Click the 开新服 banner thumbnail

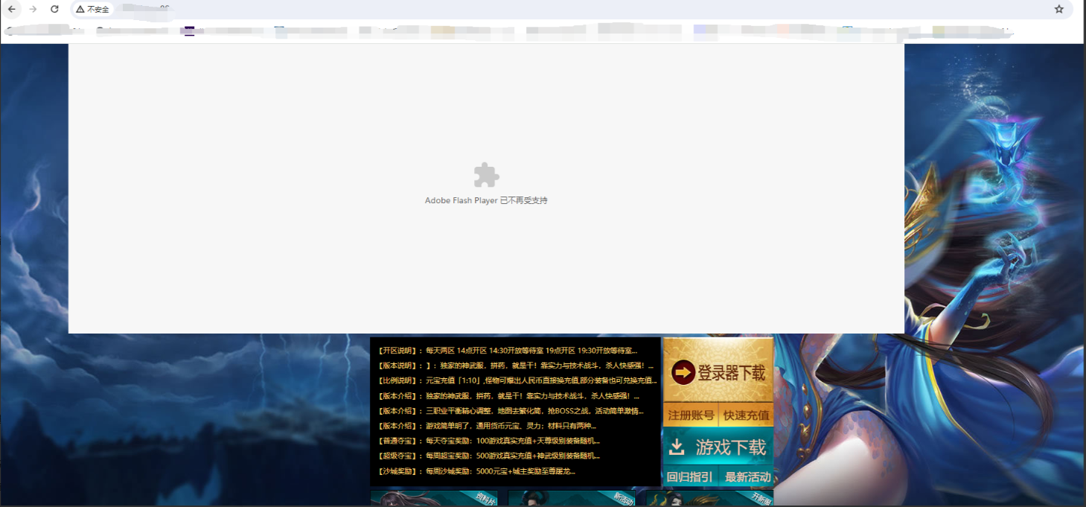[x=709, y=498]
